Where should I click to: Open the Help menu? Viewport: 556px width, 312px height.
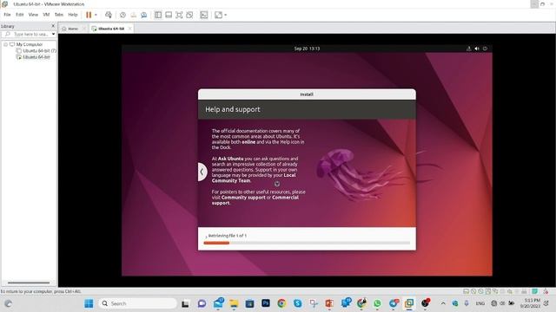[x=73, y=15]
